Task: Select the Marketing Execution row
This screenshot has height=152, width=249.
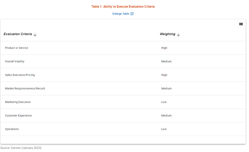Action: coord(123,102)
